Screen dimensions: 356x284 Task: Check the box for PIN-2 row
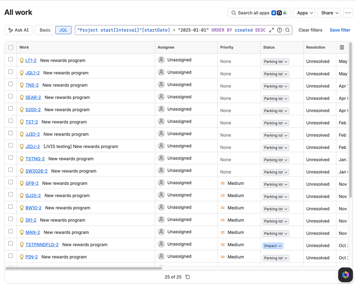[x=11, y=256]
